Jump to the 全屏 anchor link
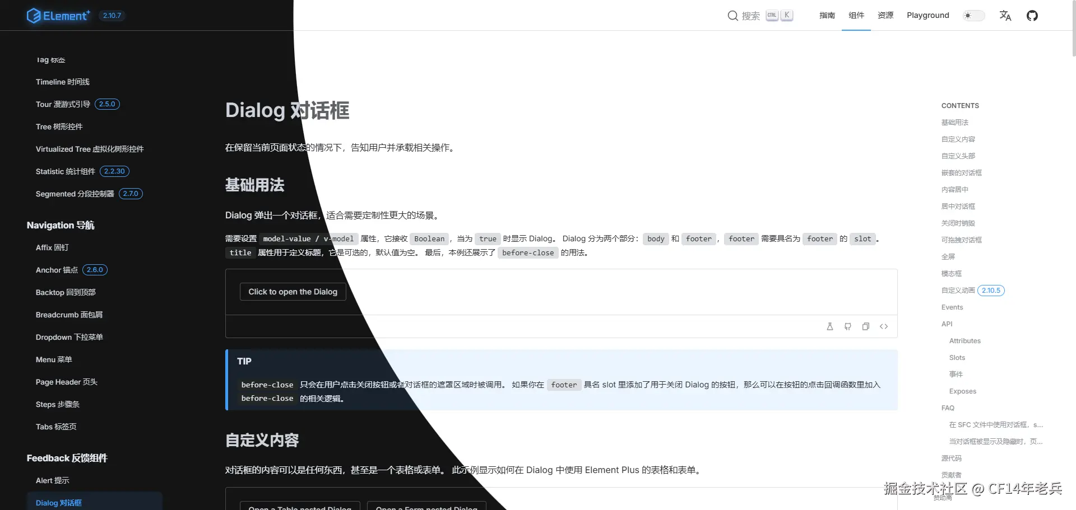The height and width of the screenshot is (510, 1076). (948, 256)
